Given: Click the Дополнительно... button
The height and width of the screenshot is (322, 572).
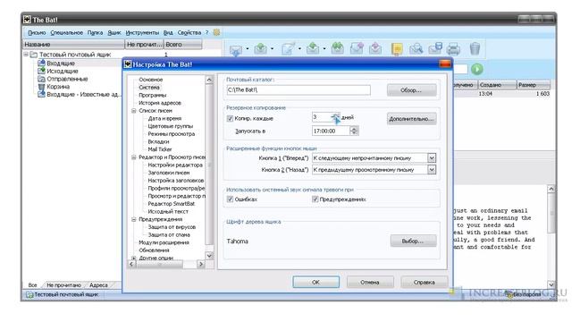Looking at the screenshot, I should click(x=411, y=119).
